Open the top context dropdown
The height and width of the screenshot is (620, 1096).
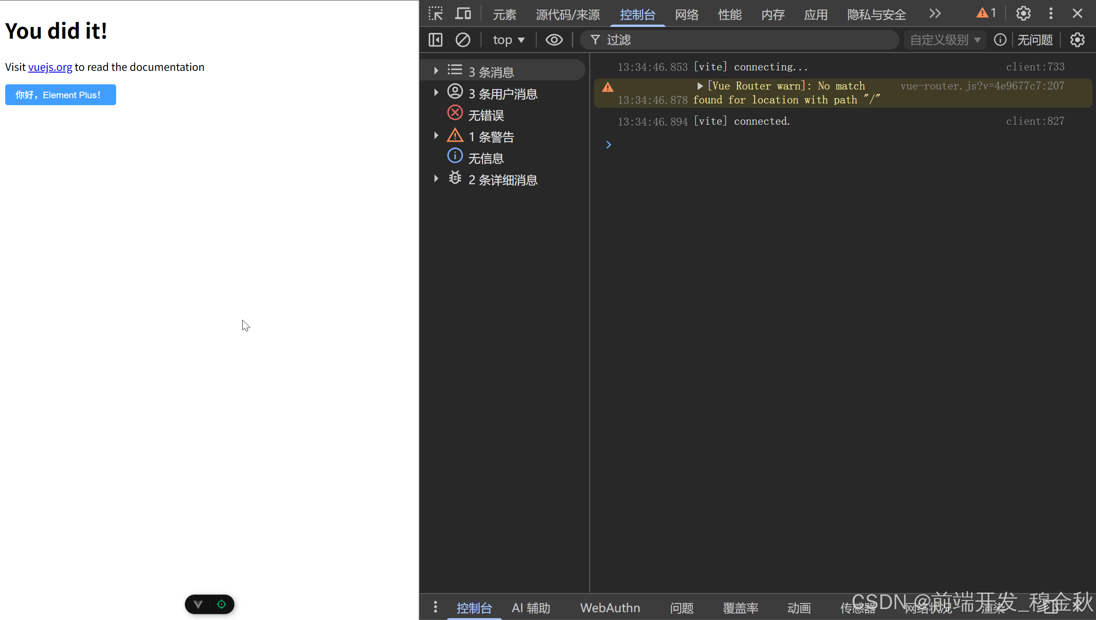[x=508, y=40]
